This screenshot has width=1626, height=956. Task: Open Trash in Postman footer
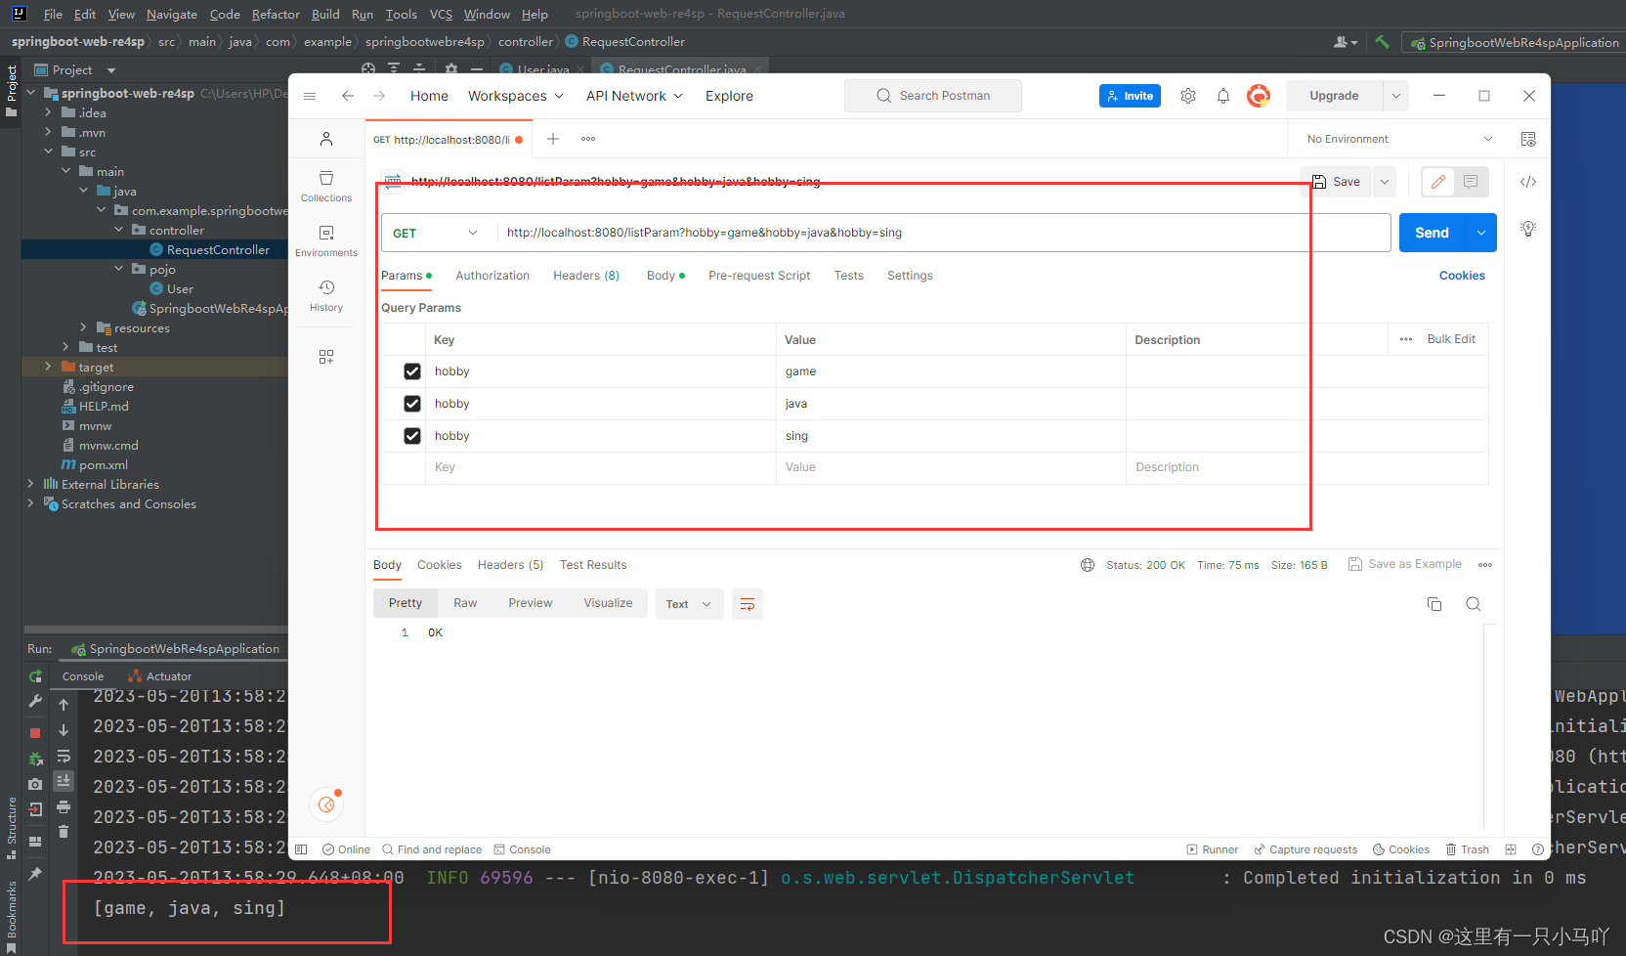[x=1468, y=849]
